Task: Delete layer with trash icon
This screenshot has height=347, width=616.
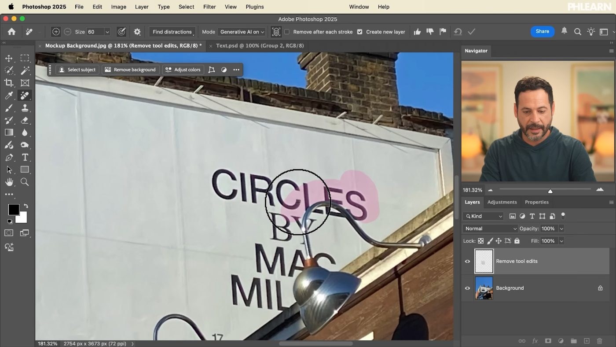Action: 599,341
